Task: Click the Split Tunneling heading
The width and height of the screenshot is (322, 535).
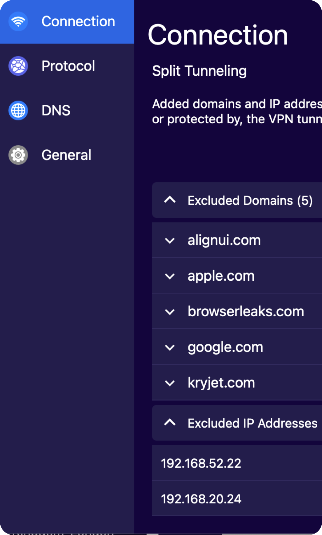Action: click(199, 71)
